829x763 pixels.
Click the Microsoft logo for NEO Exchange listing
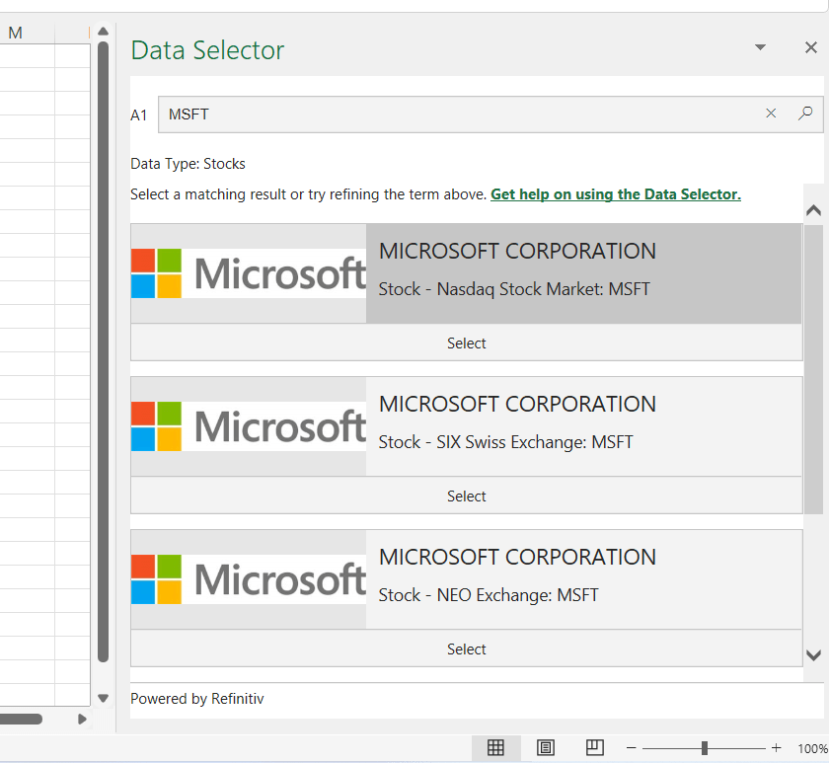pyautogui.click(x=249, y=579)
